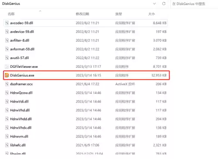Click the 2021/6/9 17:06 date cell

pos(88,145)
